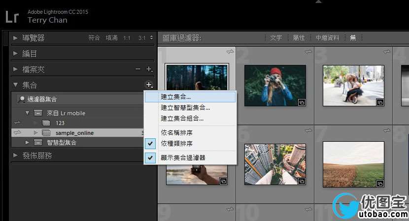Click the left panel edge grip handle
This screenshot has width=409, height=221.
point(5,38)
